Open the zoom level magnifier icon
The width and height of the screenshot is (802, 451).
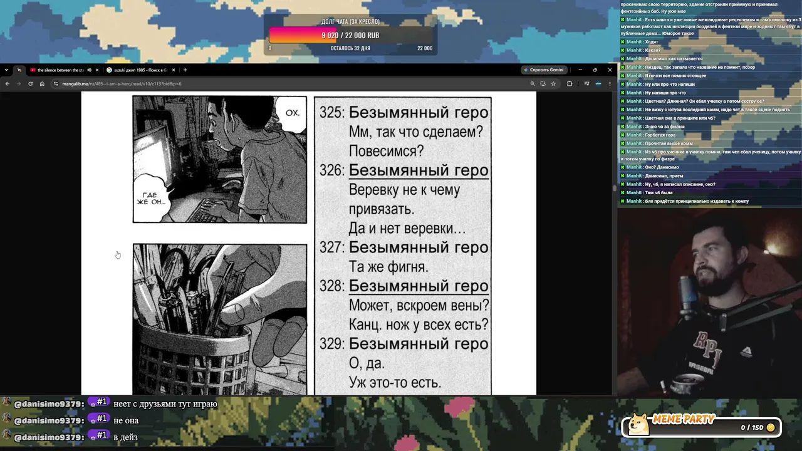[533, 83]
